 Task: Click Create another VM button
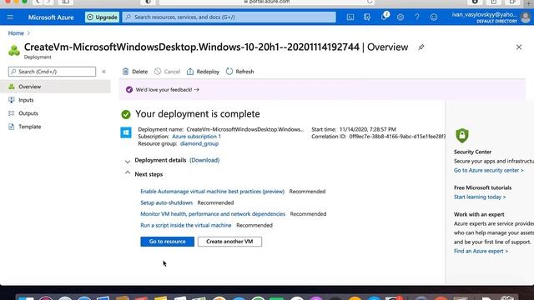point(229,242)
